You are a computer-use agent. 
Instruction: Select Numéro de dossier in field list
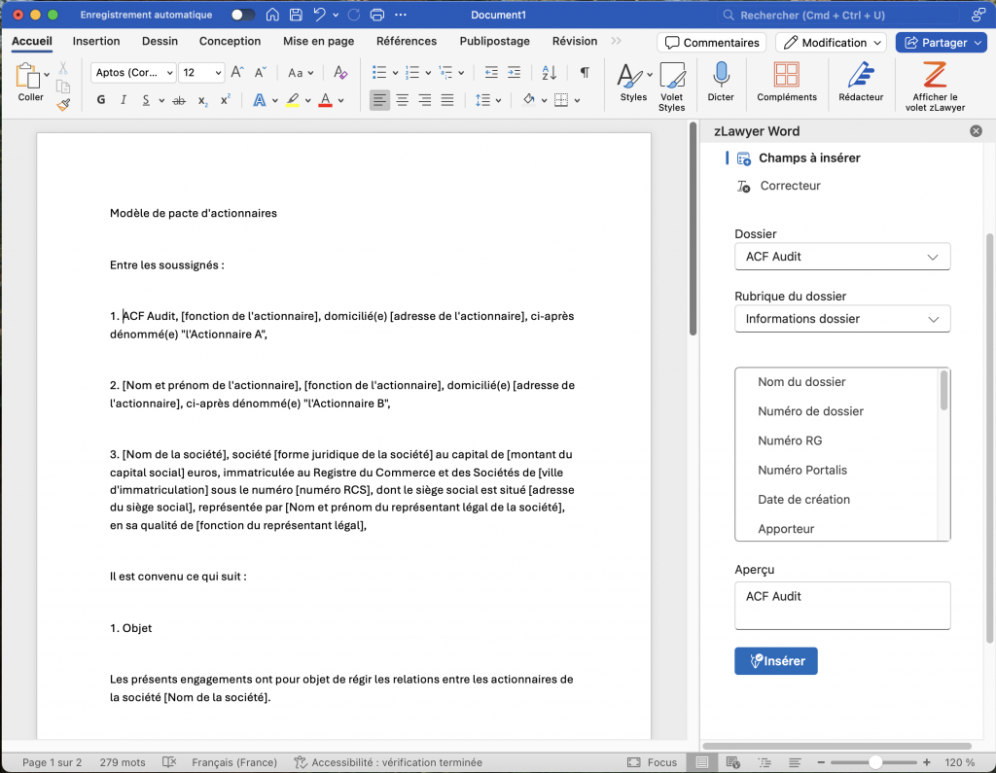810,411
